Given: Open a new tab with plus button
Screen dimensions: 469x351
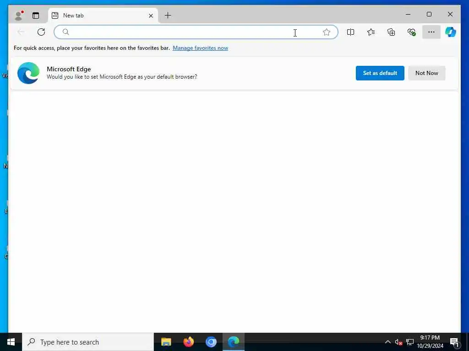Looking at the screenshot, I should click(168, 16).
